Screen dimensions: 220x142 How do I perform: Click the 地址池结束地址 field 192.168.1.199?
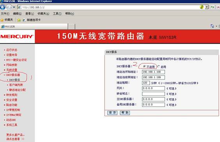click(x=153, y=78)
